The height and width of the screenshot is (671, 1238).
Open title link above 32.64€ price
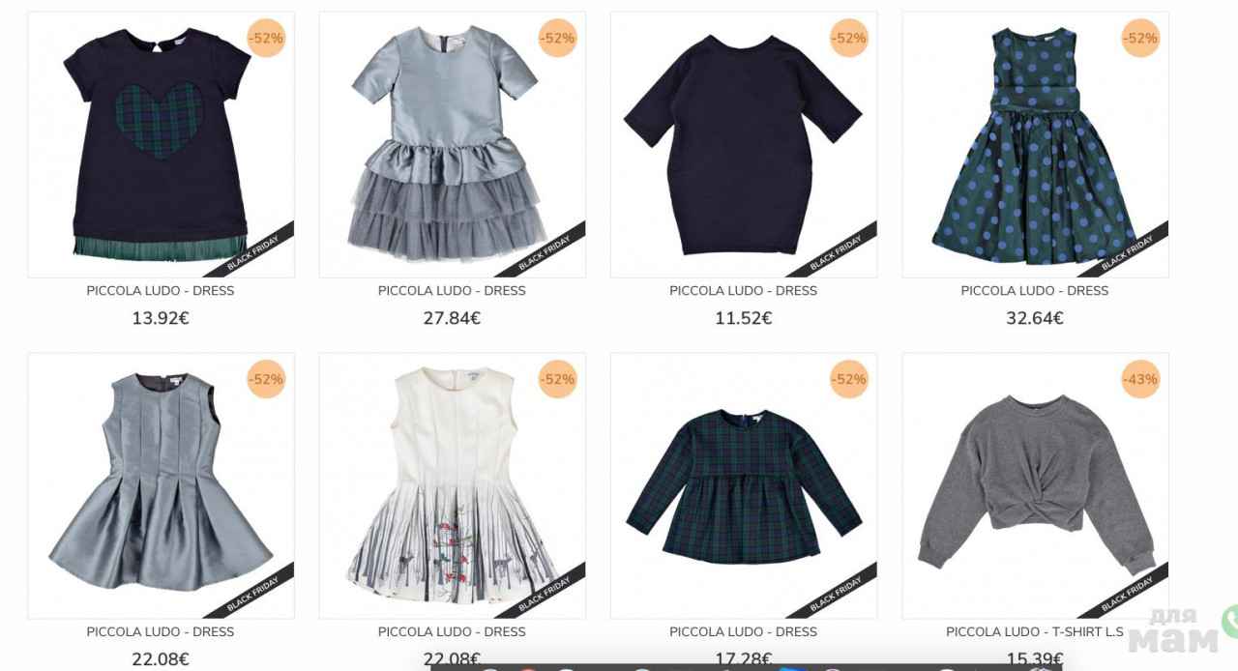[x=1035, y=291]
